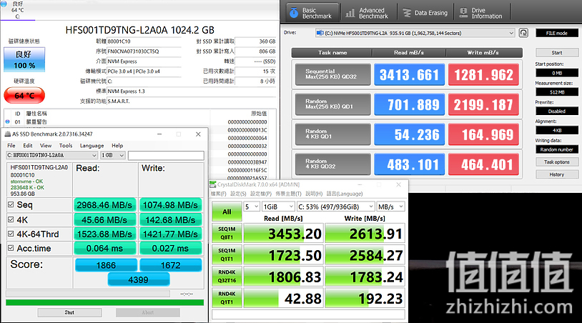Click the 良好 100 % health status button
The height and width of the screenshot is (323, 582).
click(24, 59)
